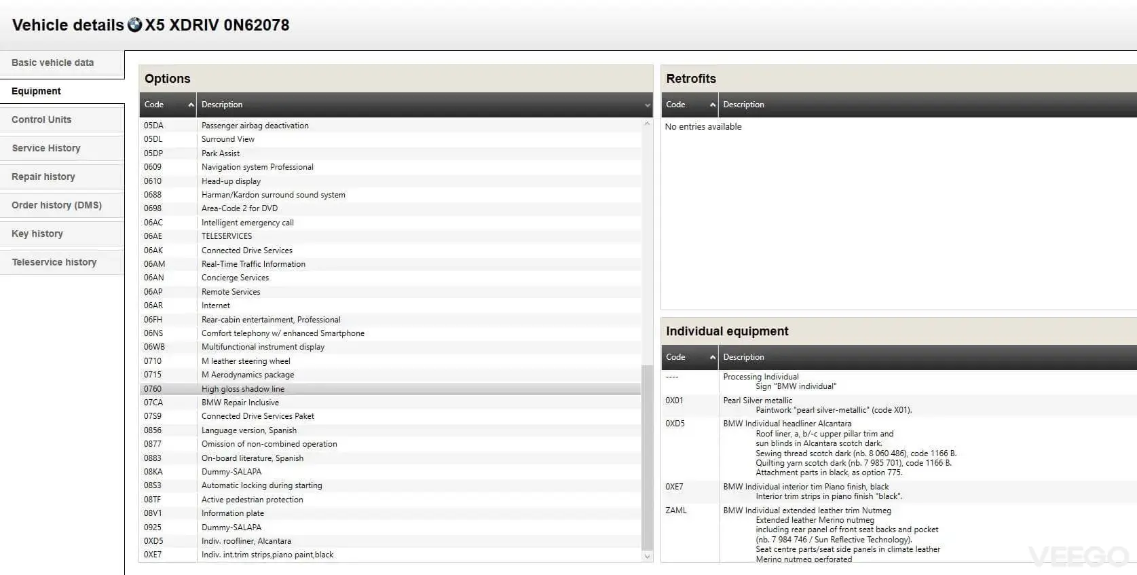Select Omission of non-combined operation row

click(x=390, y=444)
